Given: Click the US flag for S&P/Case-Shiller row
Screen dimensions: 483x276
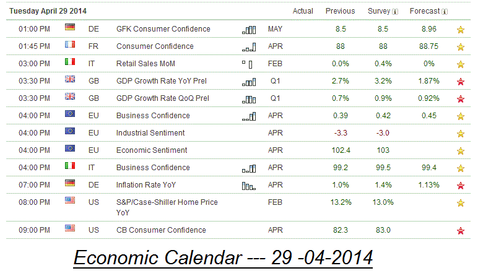Looking at the screenshot, I should point(70,202).
